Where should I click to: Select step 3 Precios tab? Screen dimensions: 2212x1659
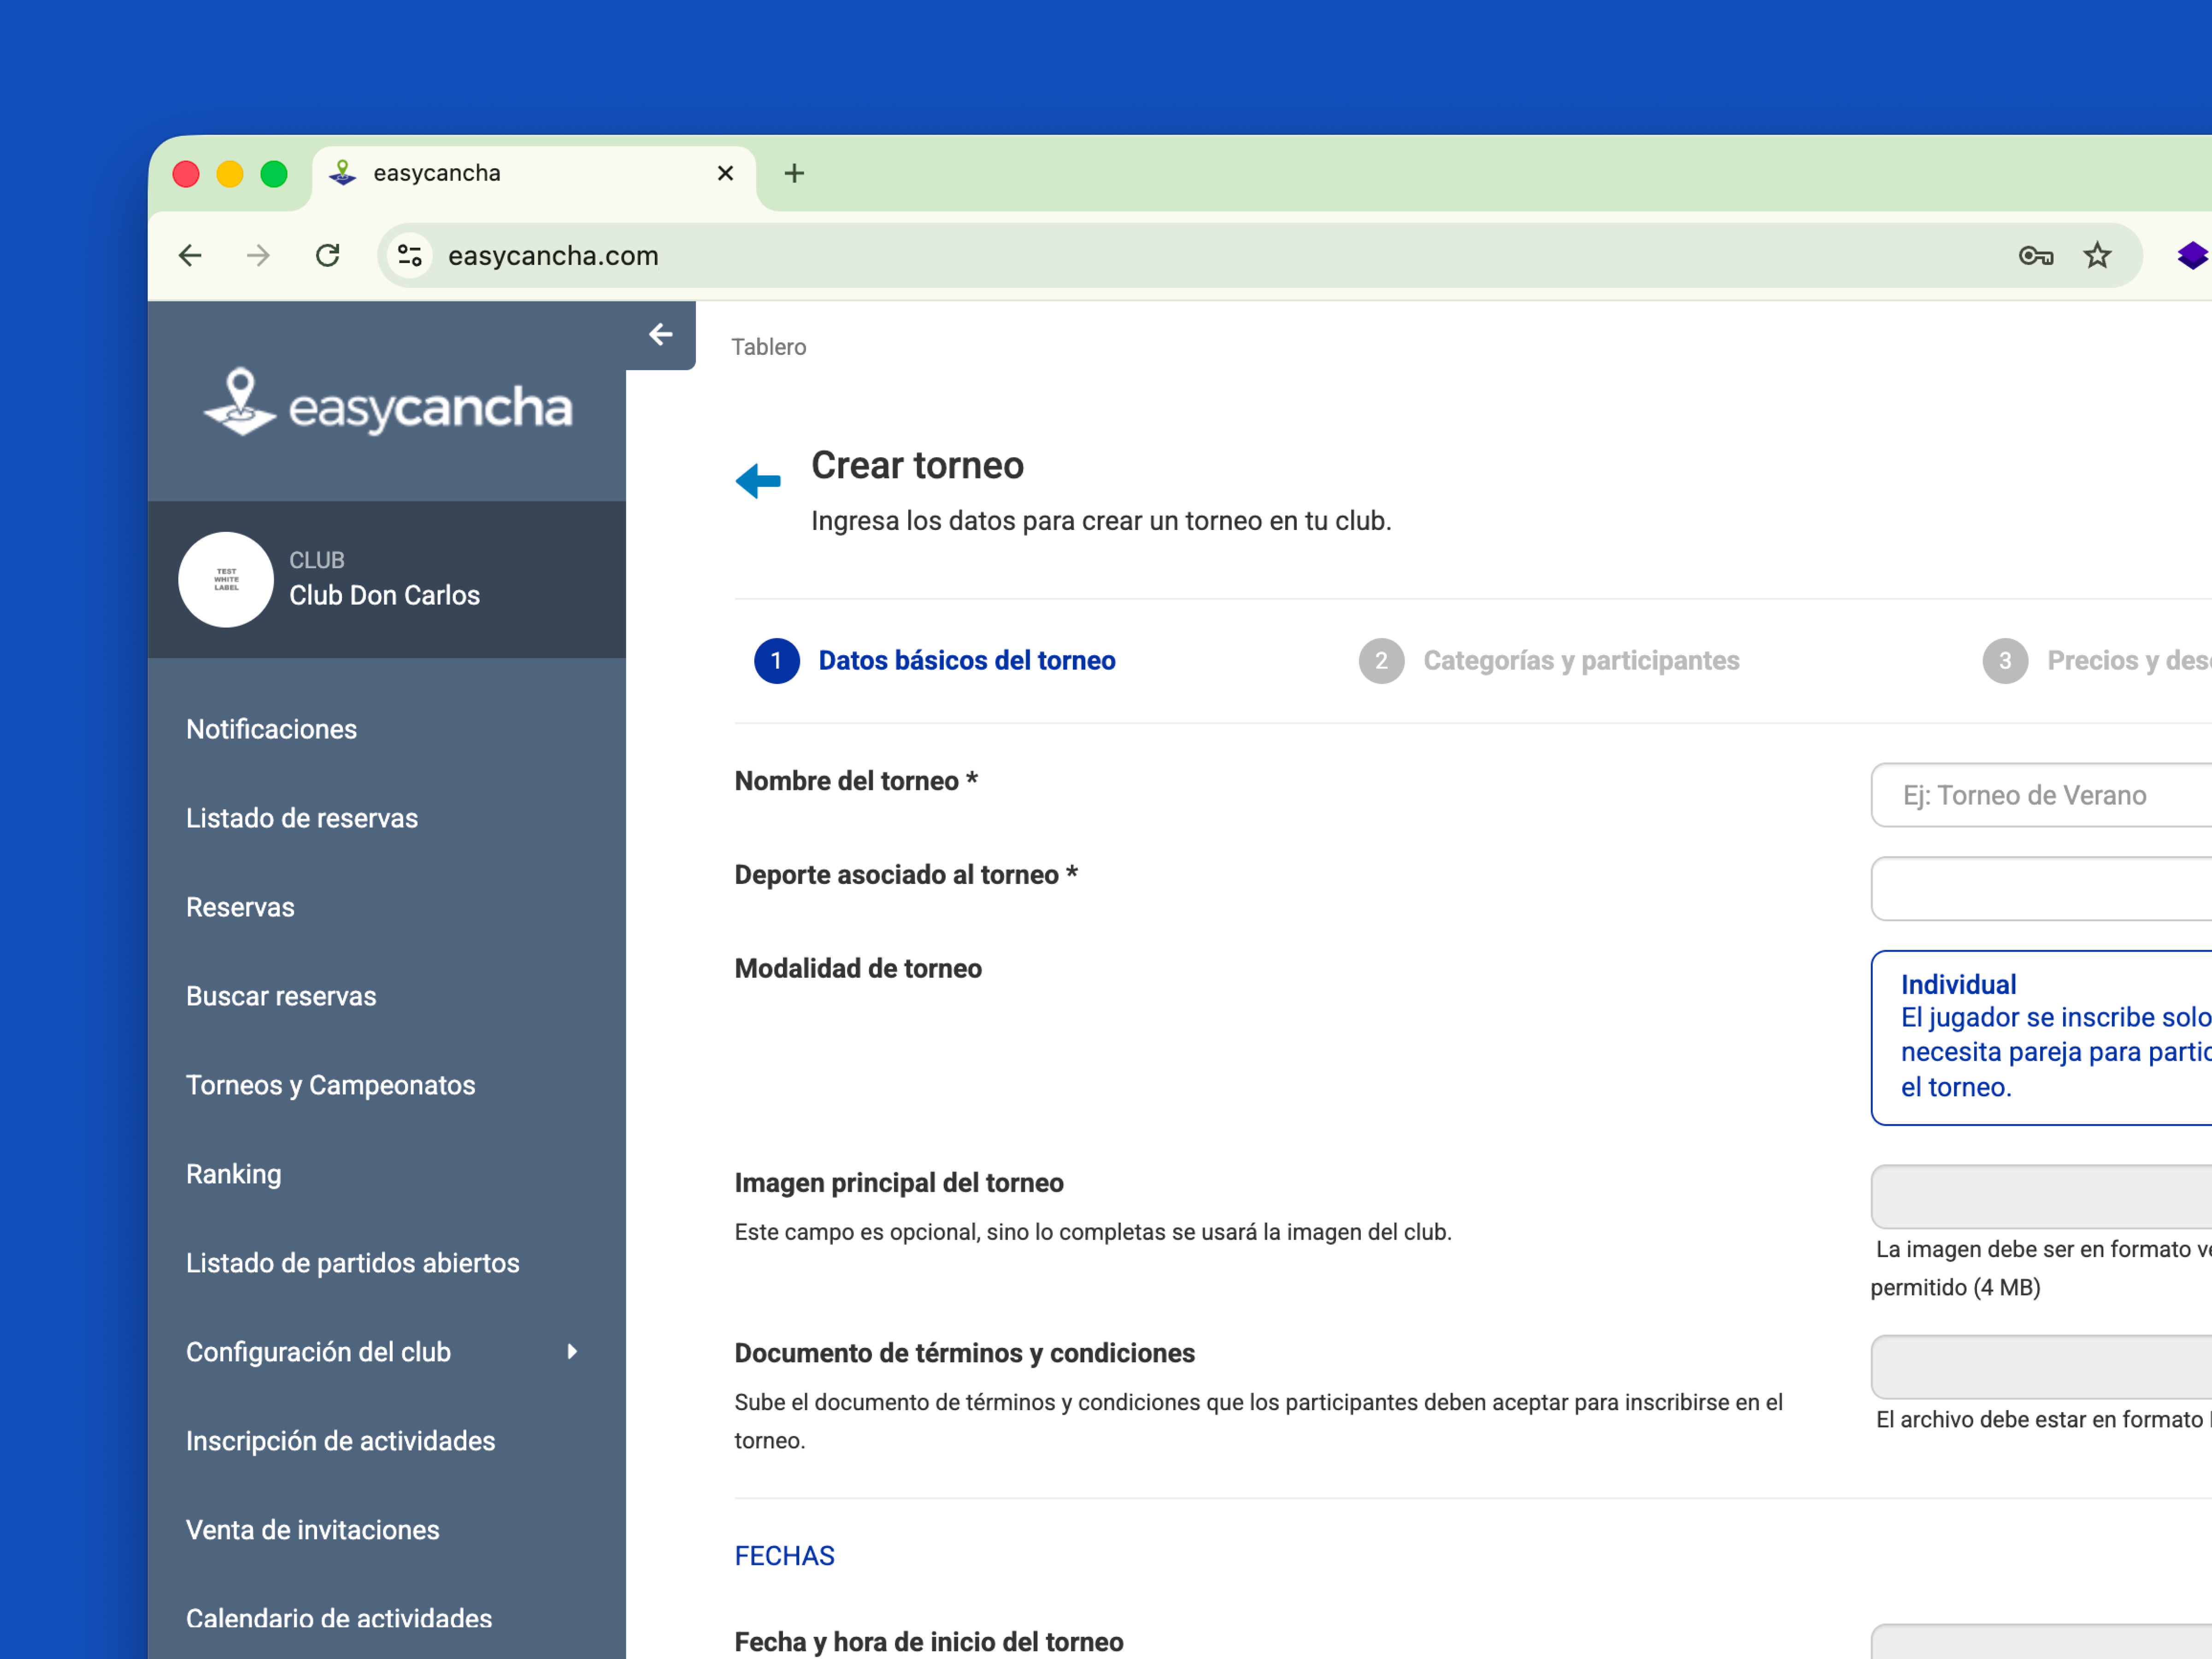click(x=2096, y=661)
